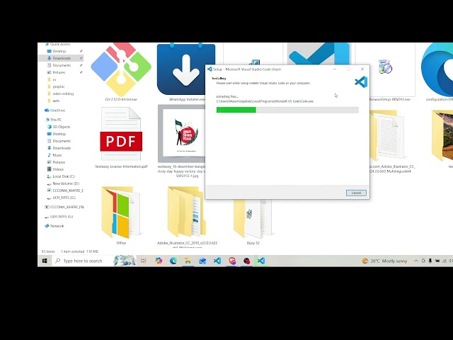Click the penguin search highlight image
The image size is (453, 340).
click(125, 261)
